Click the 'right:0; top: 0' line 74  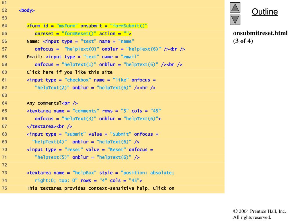[x=88, y=181]
